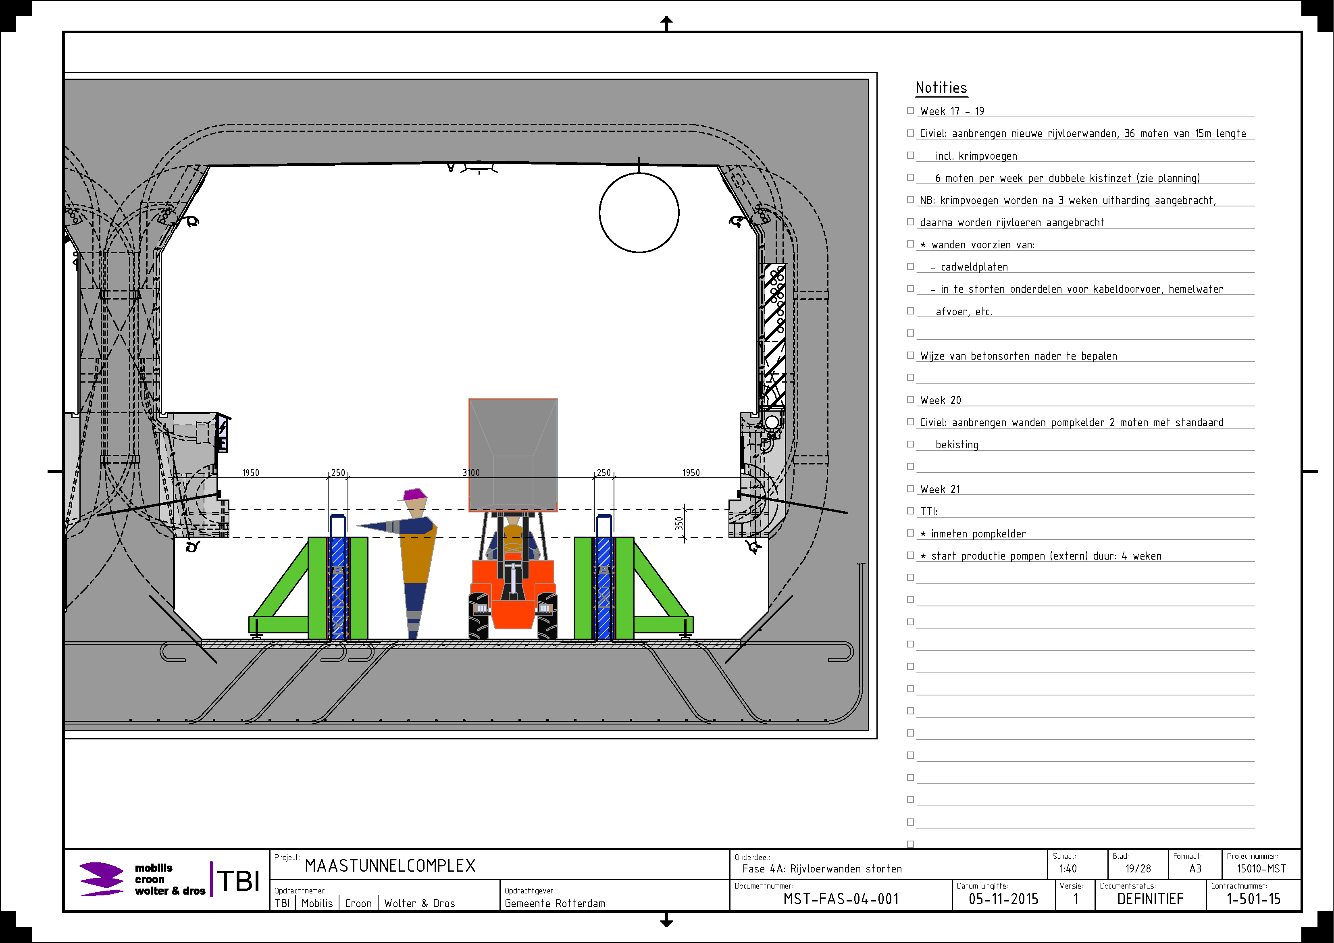
Task: Click the upward arrow marker on the top border
Action: pyautogui.click(x=666, y=23)
